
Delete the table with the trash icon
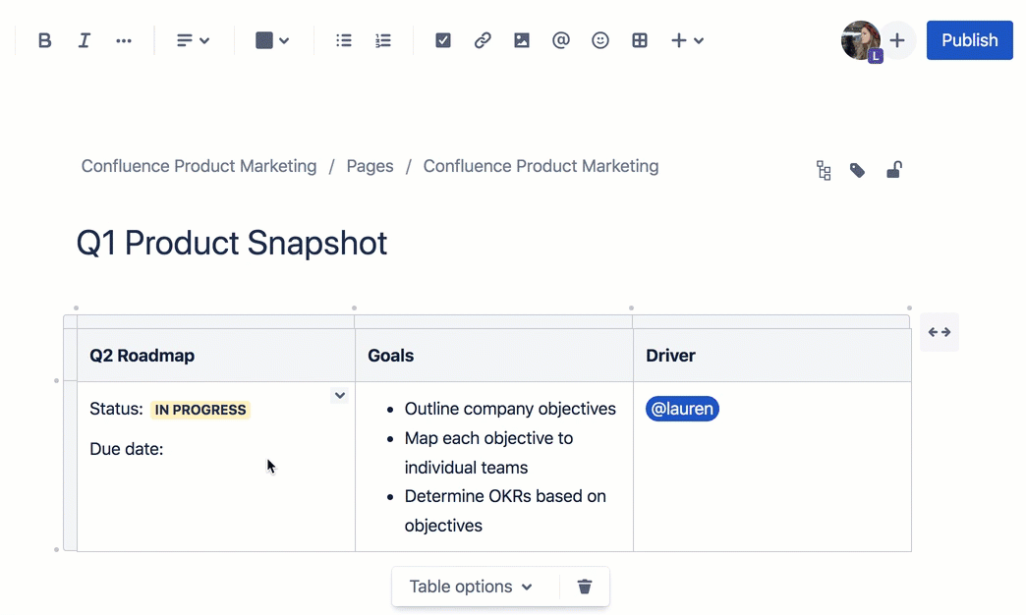(585, 587)
